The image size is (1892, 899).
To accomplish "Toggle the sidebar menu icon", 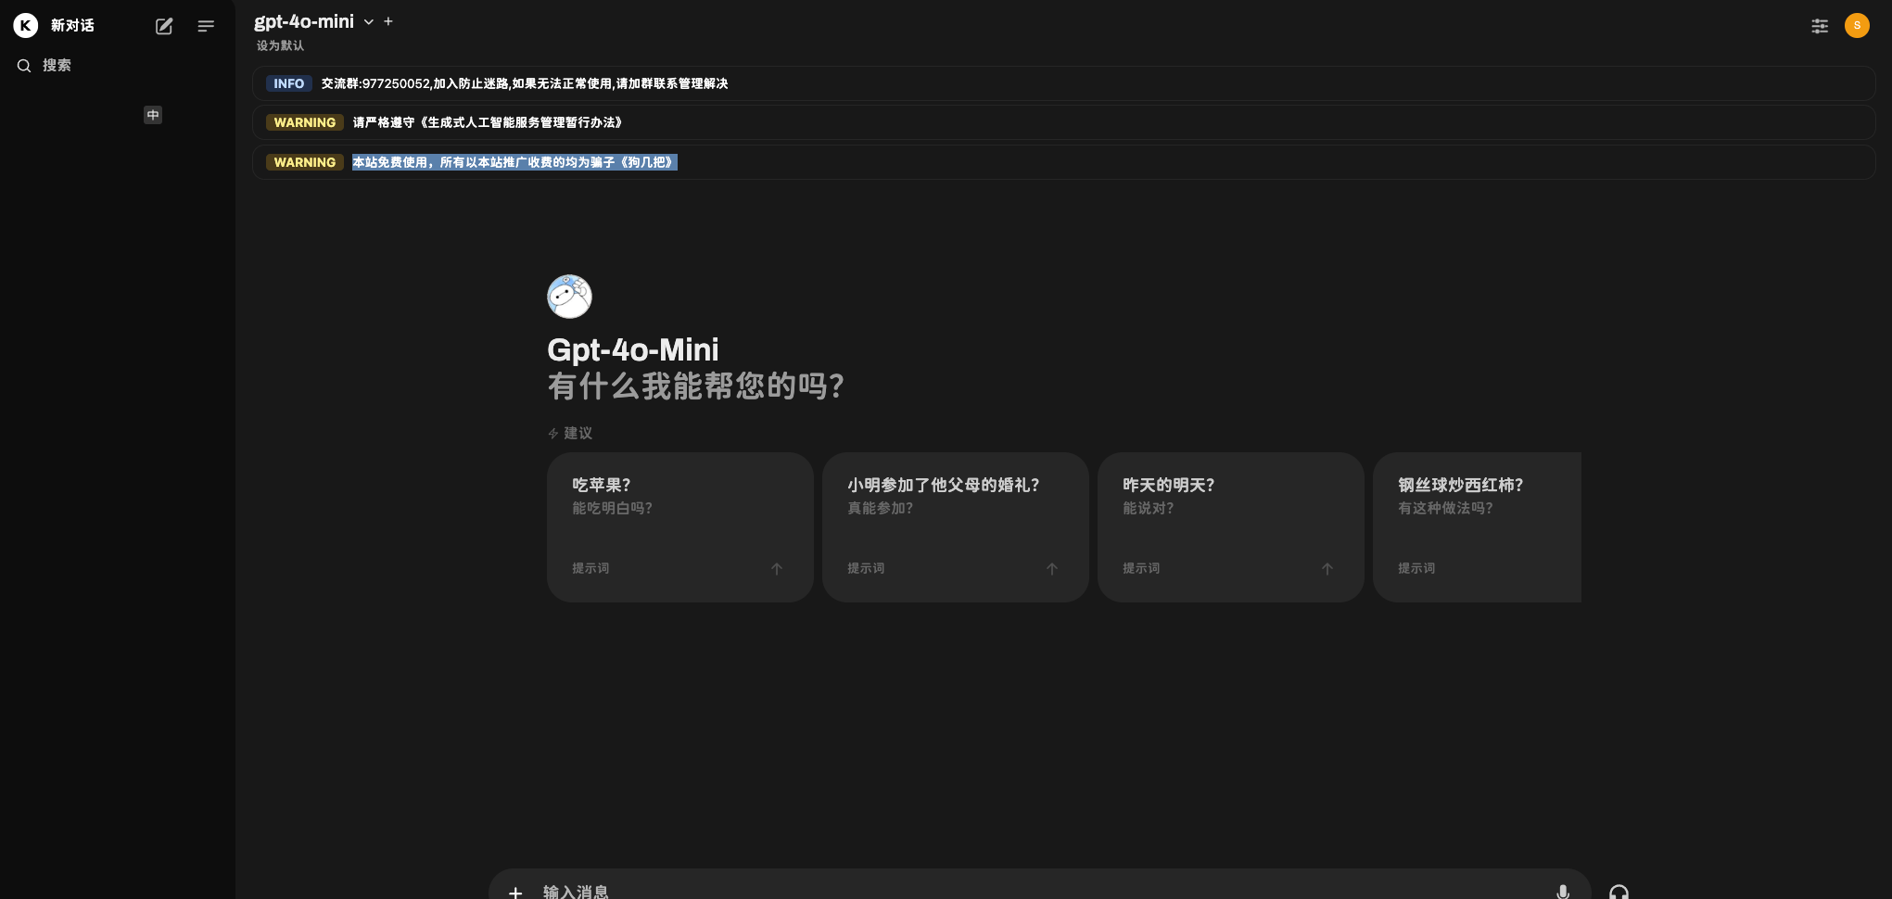I will [206, 26].
